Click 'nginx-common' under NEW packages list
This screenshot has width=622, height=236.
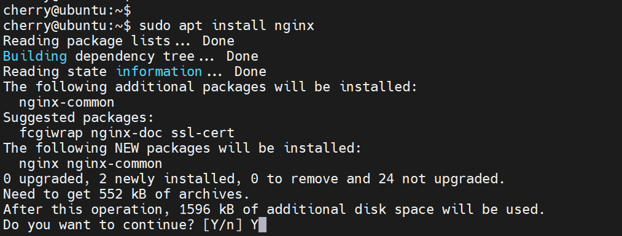[x=114, y=164]
